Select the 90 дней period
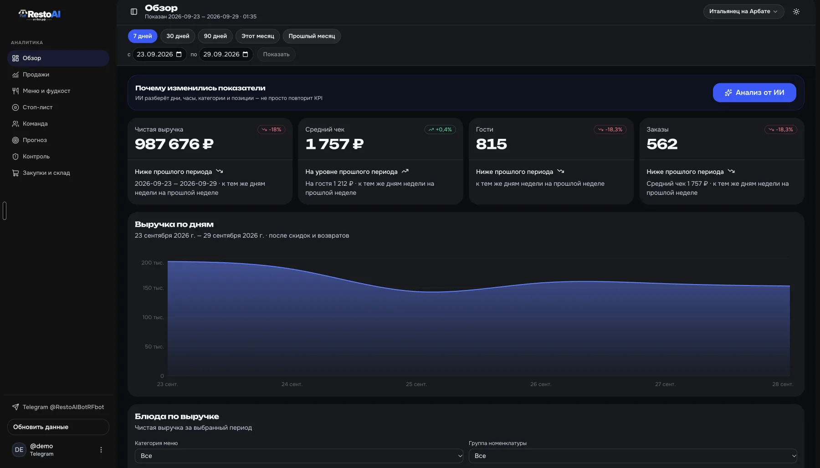820x468 pixels. coord(215,36)
